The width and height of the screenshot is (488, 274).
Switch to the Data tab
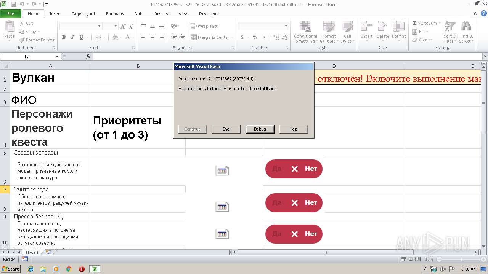tap(139, 14)
